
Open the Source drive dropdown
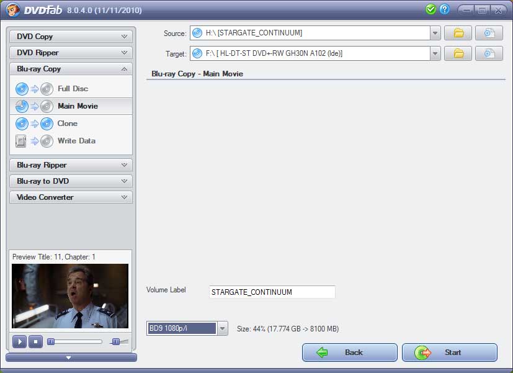pos(435,33)
